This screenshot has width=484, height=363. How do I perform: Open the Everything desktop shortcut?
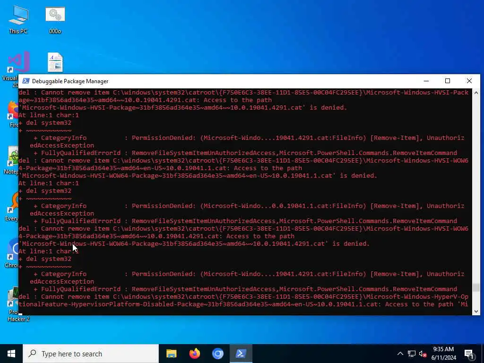click(13, 207)
